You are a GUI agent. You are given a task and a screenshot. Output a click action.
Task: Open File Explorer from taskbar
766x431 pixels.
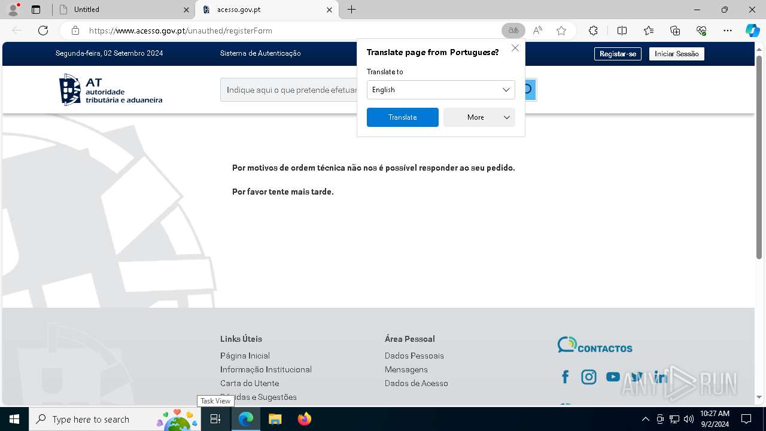click(275, 419)
